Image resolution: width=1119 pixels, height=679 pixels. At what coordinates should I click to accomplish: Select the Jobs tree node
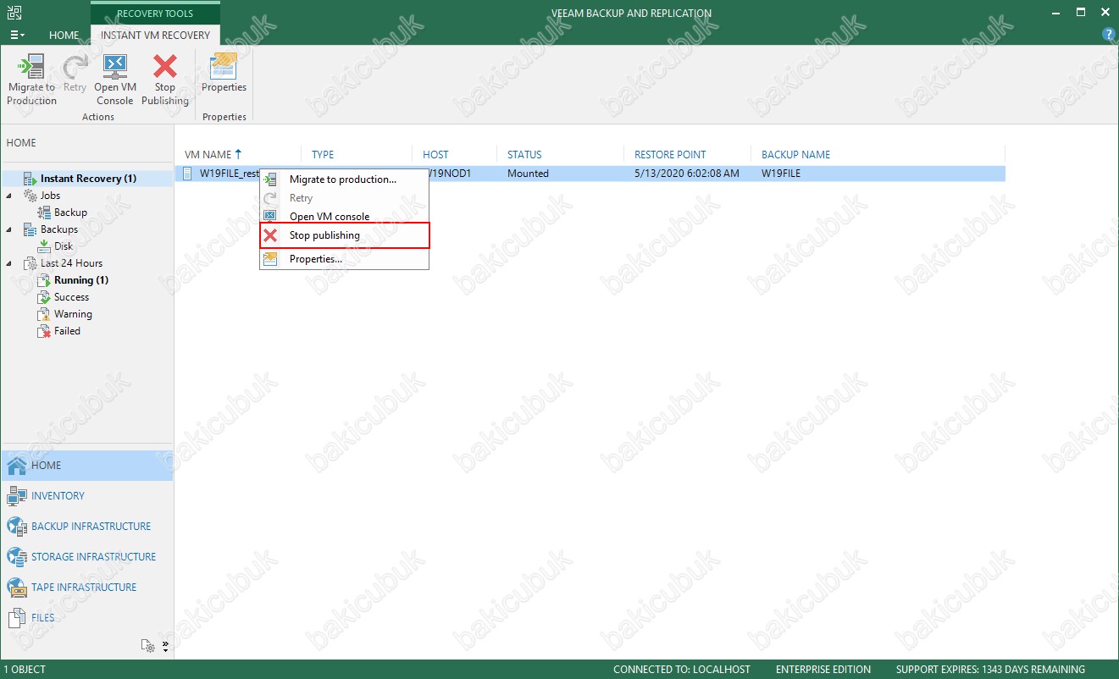(51, 196)
